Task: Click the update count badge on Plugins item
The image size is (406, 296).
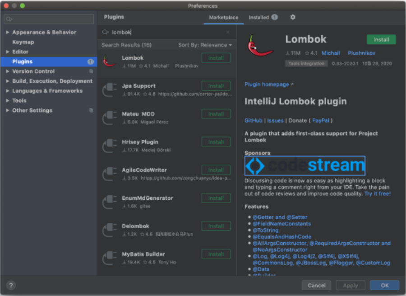Action: tap(90, 62)
